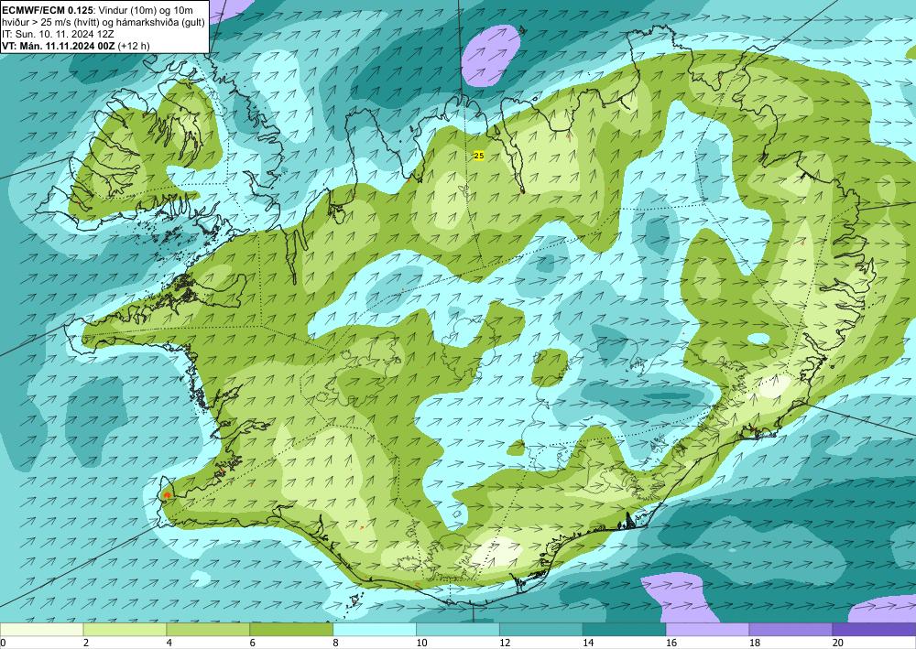Click legend scale value '16'

(x=671, y=643)
